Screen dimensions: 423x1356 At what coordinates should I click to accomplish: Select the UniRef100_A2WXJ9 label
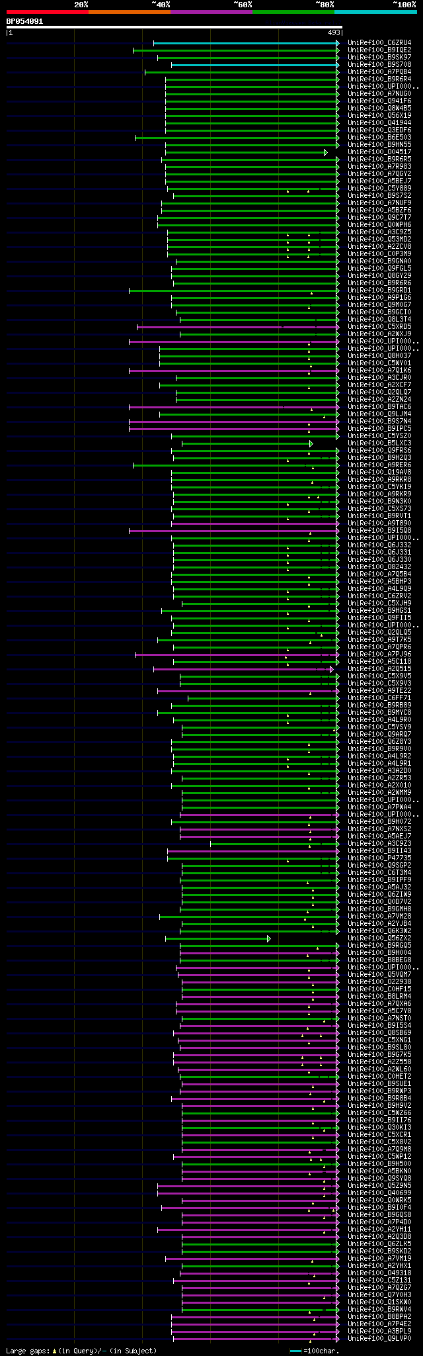(x=379, y=334)
